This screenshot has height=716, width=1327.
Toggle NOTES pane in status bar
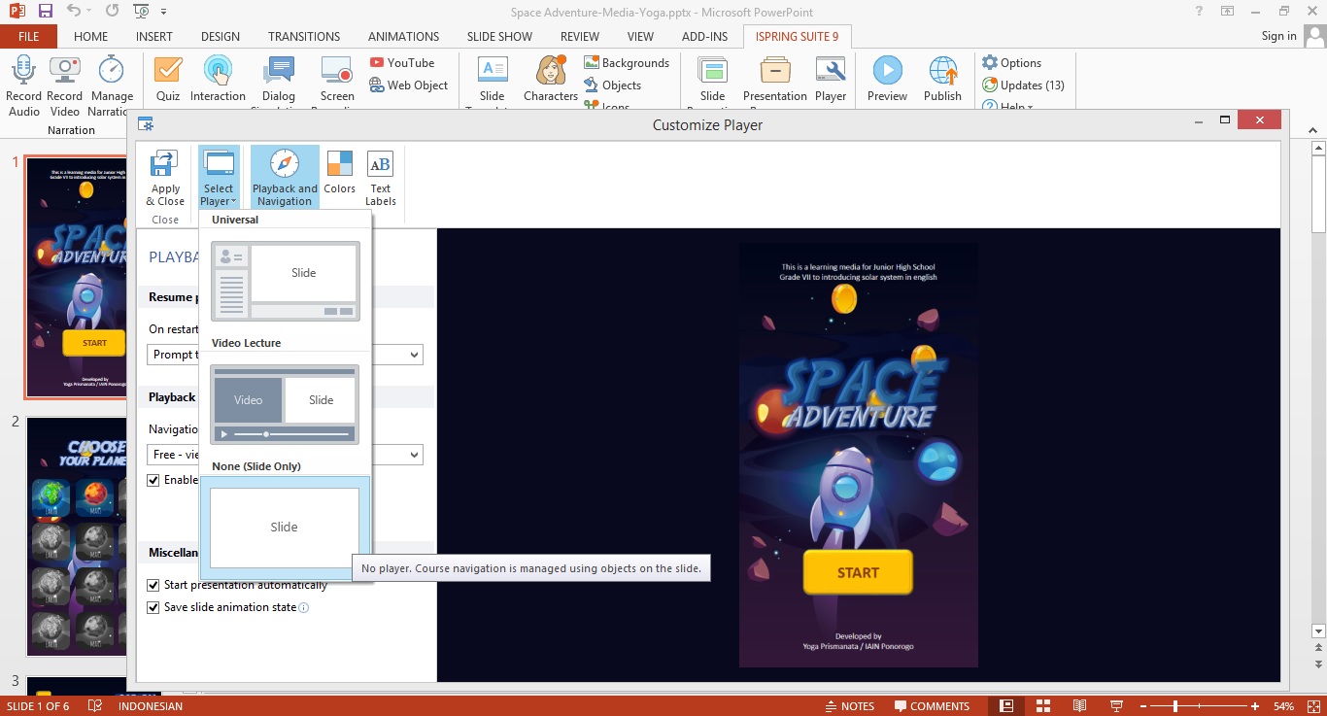click(x=850, y=706)
